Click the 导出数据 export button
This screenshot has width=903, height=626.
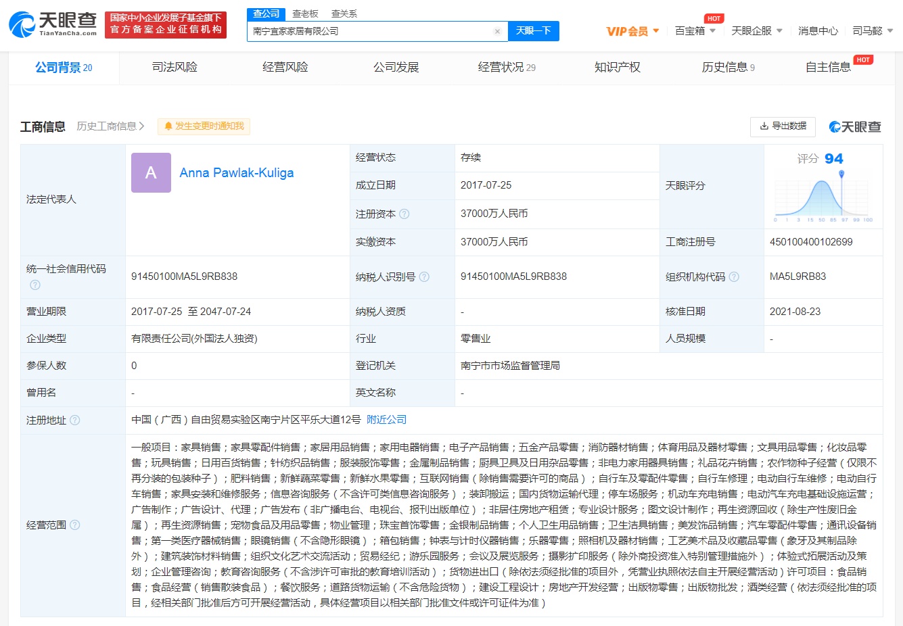(783, 126)
